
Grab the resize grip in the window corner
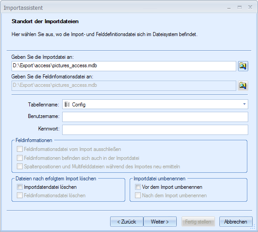tap(253, 227)
